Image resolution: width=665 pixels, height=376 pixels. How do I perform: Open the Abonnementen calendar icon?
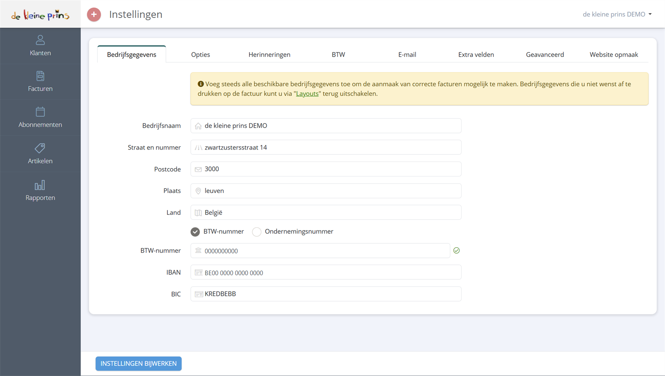40,112
